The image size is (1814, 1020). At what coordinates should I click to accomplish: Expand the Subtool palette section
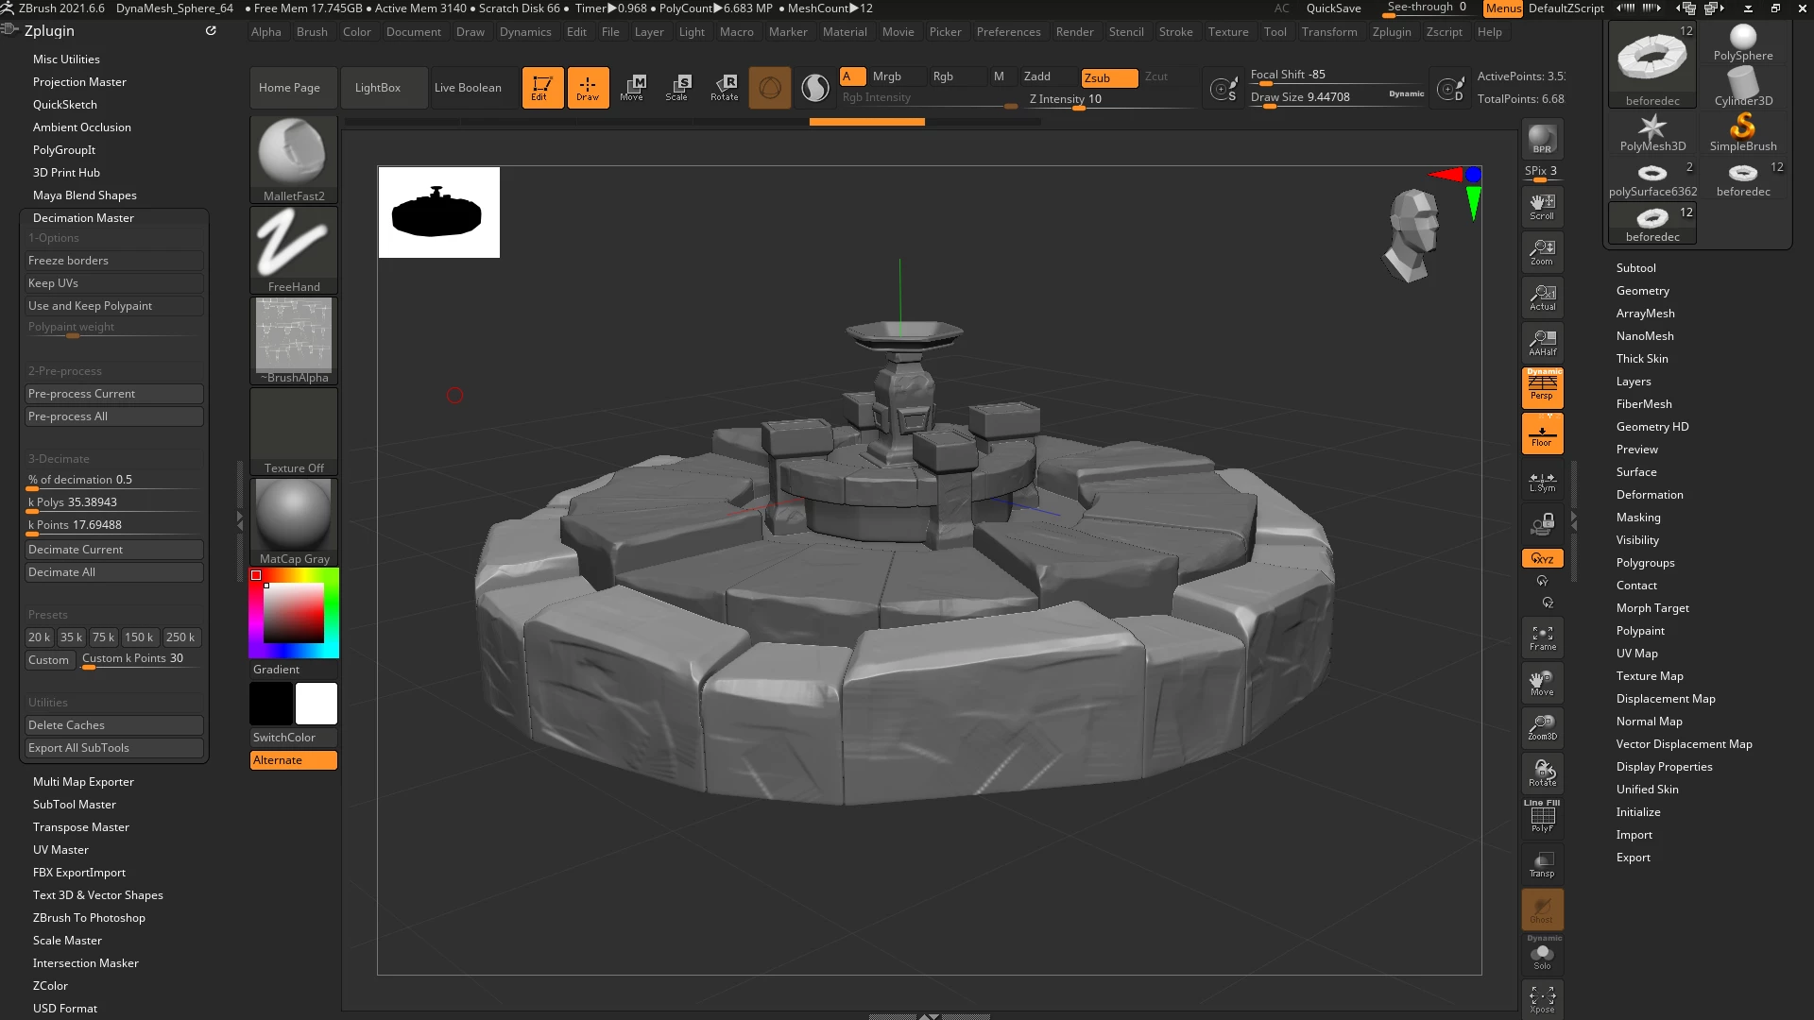click(1635, 268)
